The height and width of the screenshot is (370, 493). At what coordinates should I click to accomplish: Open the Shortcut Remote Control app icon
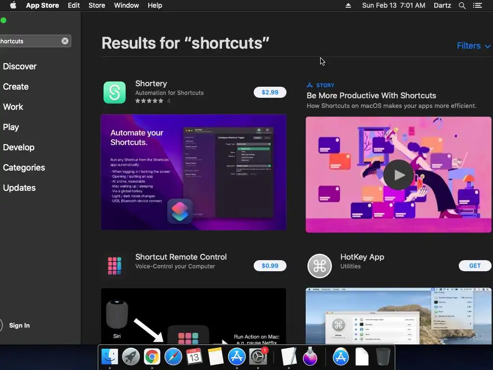click(115, 266)
